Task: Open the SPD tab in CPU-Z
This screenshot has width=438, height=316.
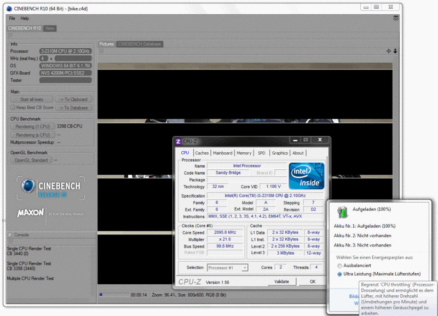Action: [x=262, y=153]
